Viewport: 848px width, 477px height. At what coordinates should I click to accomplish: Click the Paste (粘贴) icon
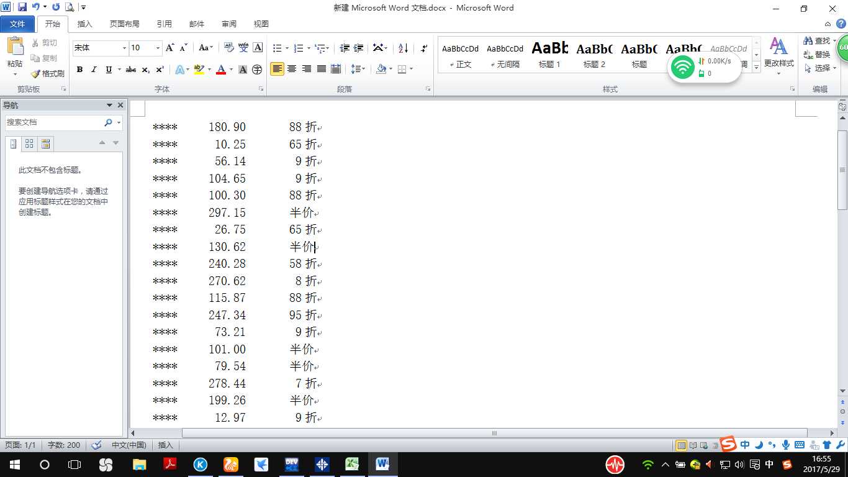click(x=15, y=46)
